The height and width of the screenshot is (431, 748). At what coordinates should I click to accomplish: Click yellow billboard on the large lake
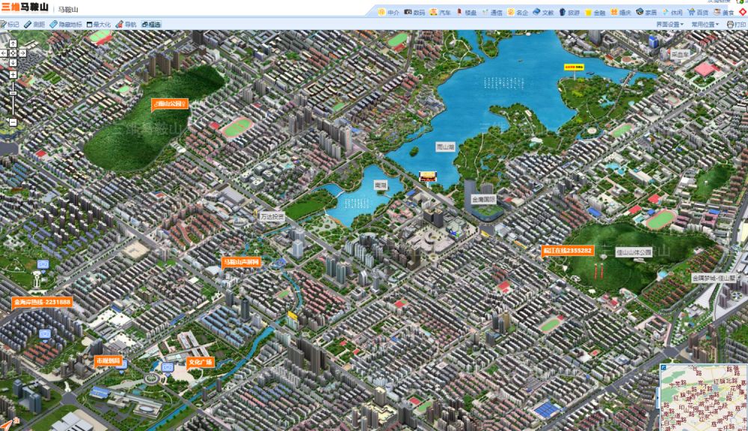pyautogui.click(x=574, y=67)
